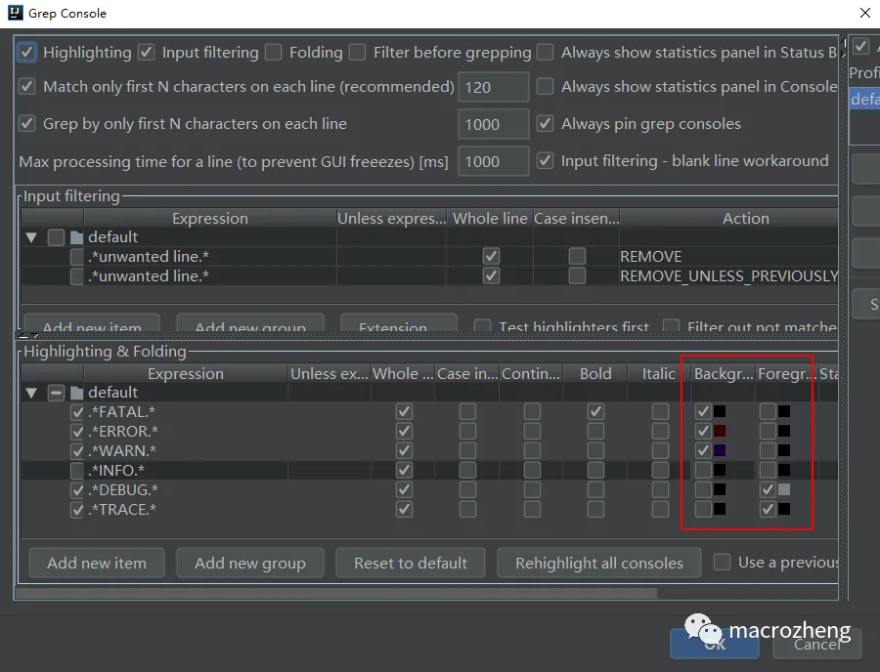Viewport: 880px width, 672px height.
Task: Toggle the Highlighting checkbox
Action: [x=26, y=52]
